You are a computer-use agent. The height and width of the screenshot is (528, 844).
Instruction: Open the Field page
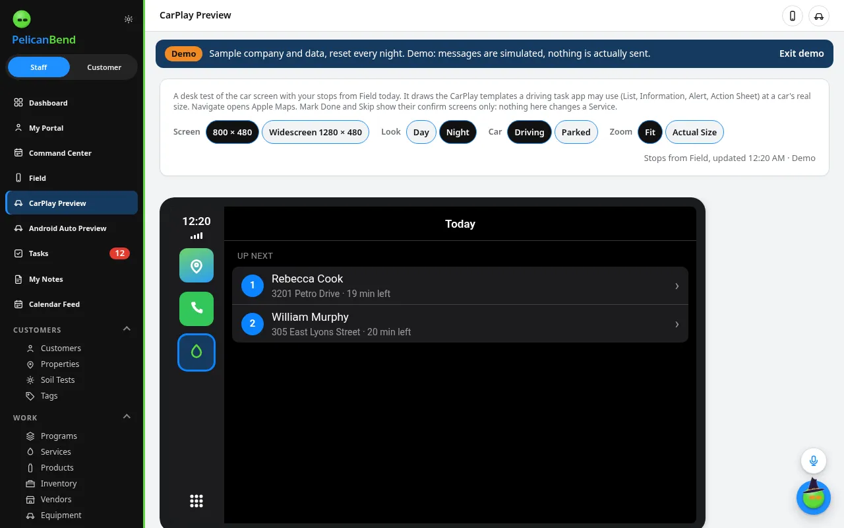pos(72,178)
